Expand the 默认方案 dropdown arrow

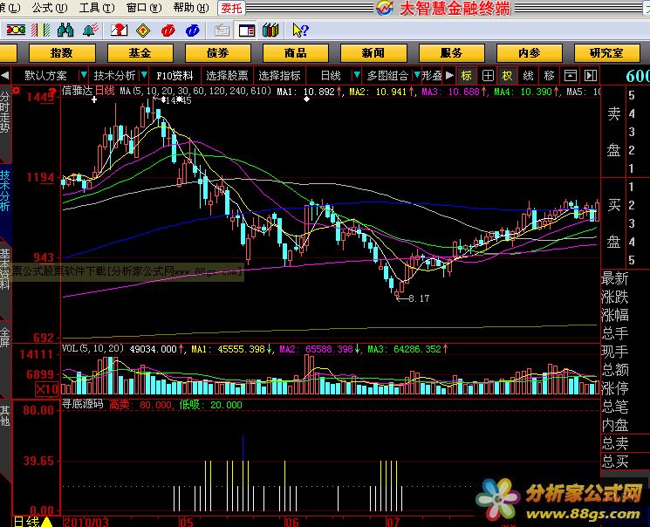84,75
